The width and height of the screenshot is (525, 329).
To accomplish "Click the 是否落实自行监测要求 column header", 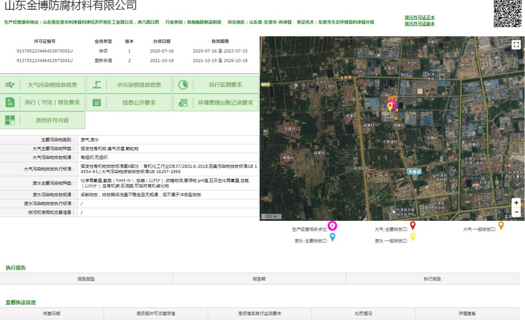I will (260, 314).
